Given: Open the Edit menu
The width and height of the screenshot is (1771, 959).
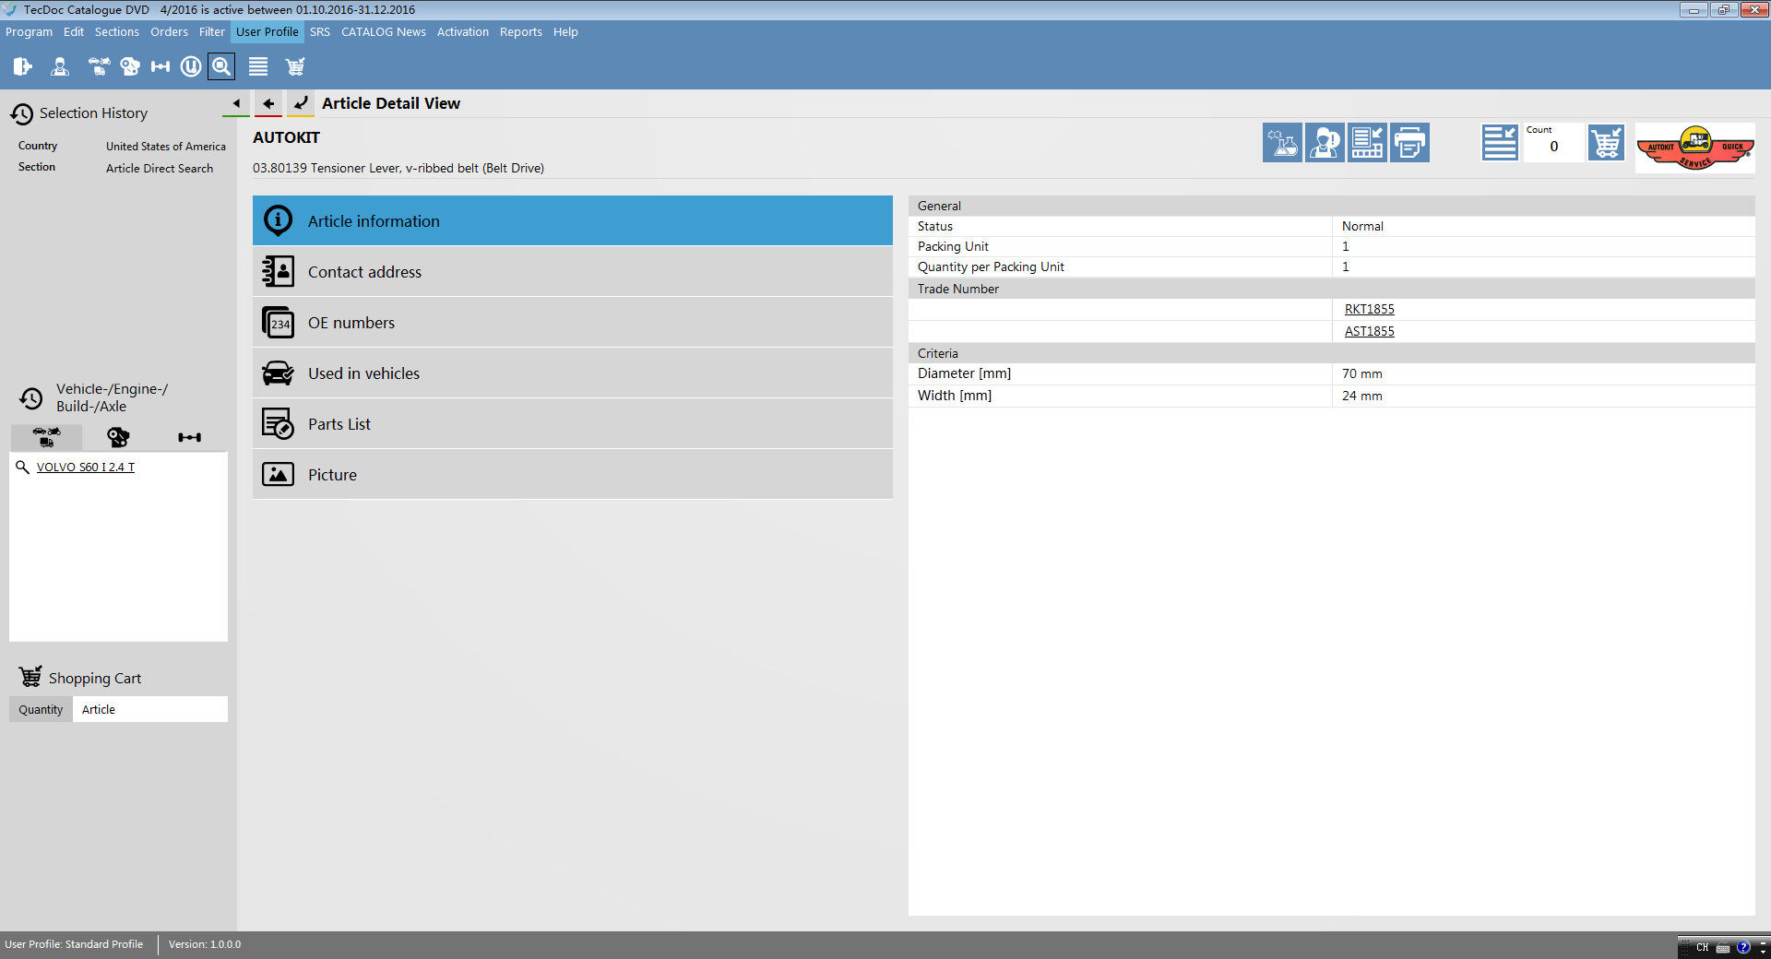Looking at the screenshot, I should point(74,31).
